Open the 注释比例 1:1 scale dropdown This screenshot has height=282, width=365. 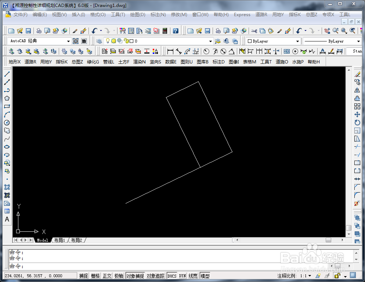[x=310, y=276]
